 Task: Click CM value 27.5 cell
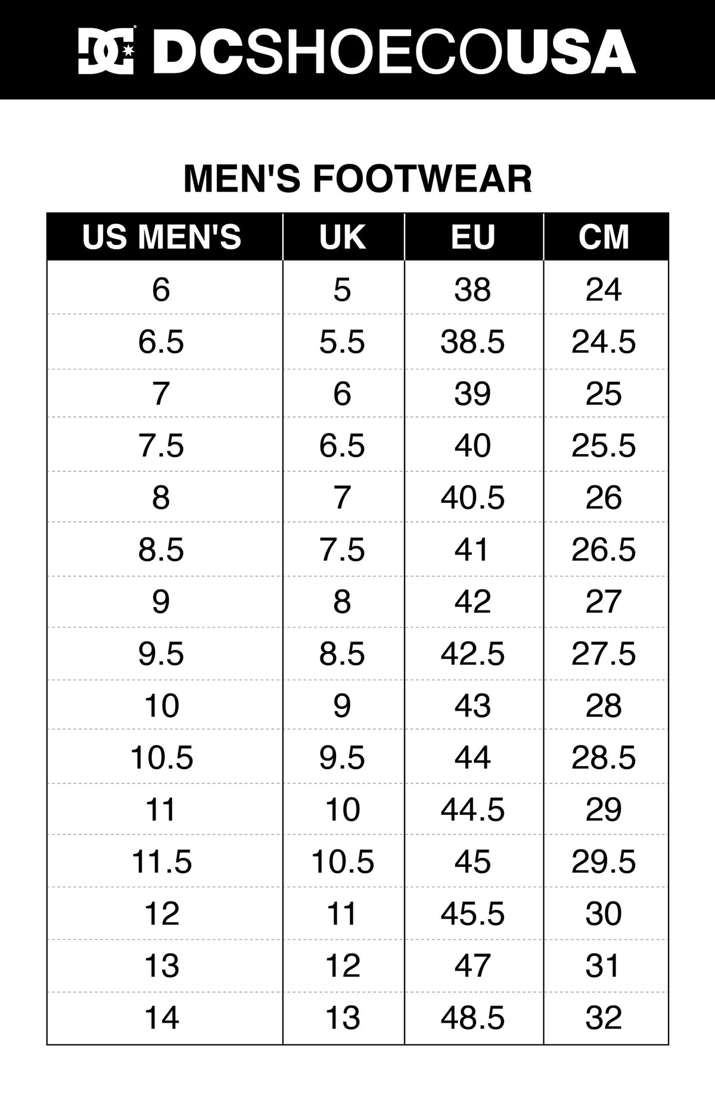(x=606, y=654)
